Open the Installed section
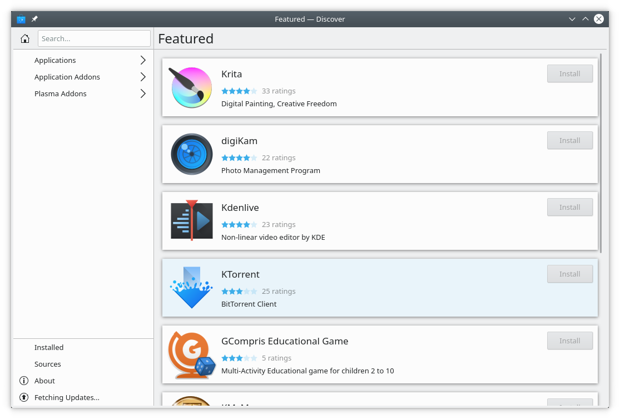Viewport: 620px width, 419px height. [x=49, y=347]
